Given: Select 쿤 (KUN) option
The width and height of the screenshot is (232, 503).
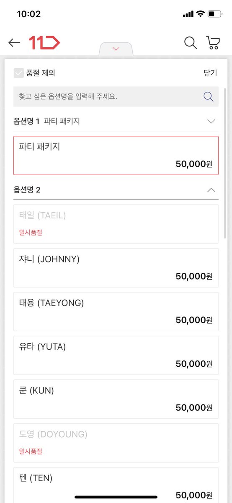Looking at the screenshot, I should (x=116, y=399).
